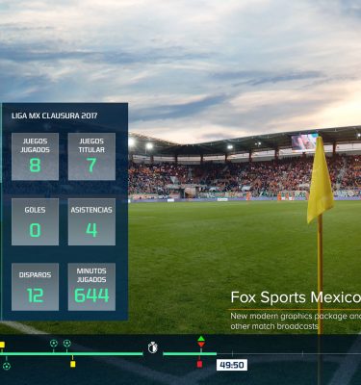The width and height of the screenshot is (361, 385).
Task: Select the Juegos Jugados stat tile
Action: [35, 157]
